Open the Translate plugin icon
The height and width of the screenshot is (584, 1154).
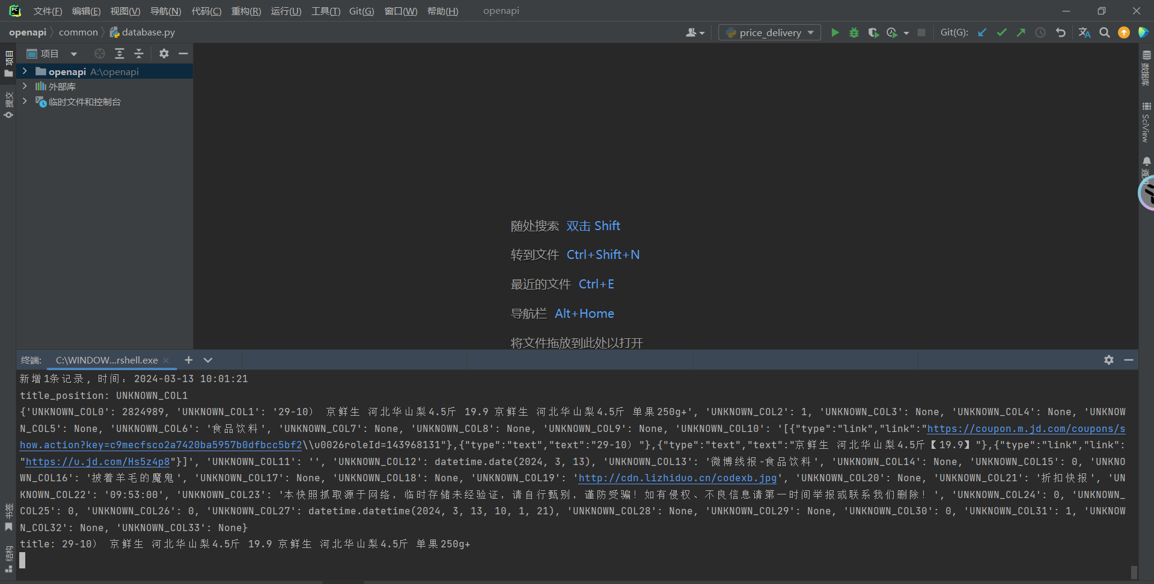[x=1084, y=32]
